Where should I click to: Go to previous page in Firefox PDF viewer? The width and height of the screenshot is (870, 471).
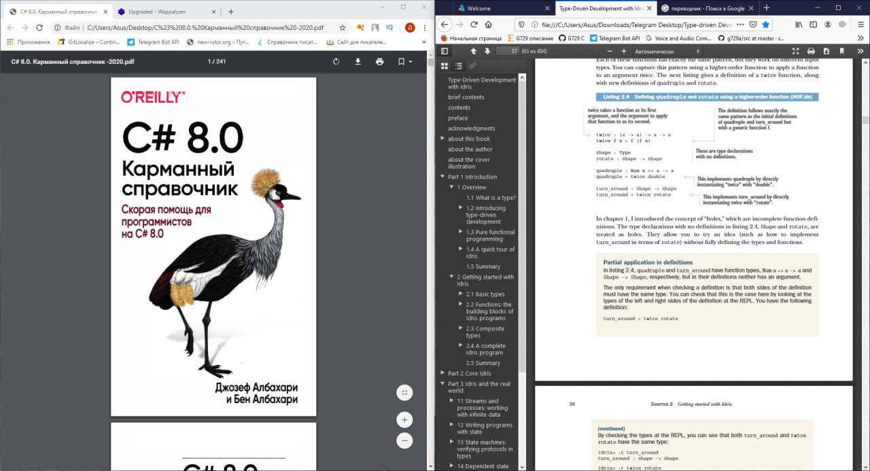[473, 51]
